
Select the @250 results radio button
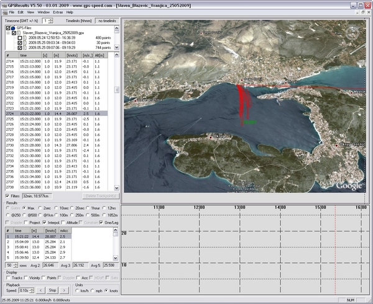(x=8, y=215)
